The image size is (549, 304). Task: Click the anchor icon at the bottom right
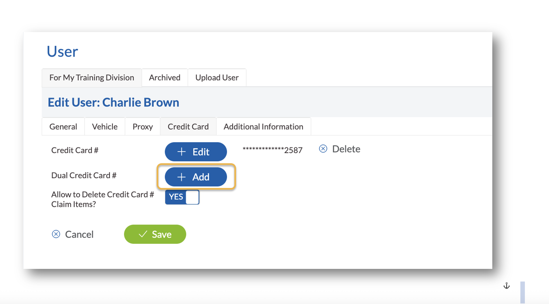click(507, 286)
